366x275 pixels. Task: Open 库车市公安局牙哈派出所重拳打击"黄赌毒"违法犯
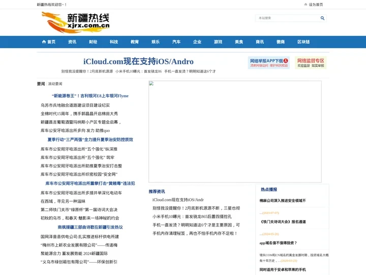(90, 183)
